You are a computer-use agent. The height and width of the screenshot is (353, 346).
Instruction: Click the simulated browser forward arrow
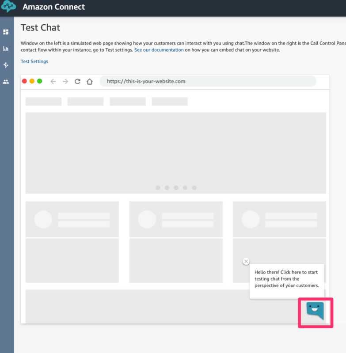(65, 81)
